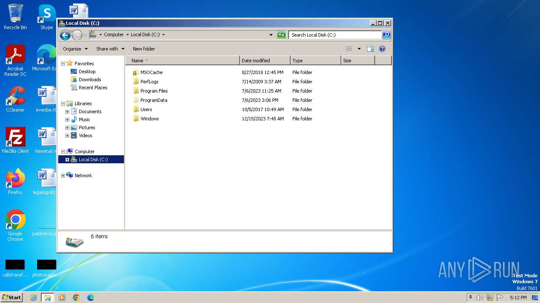Screen dimensions: 540x303
Task: Collapse the Libraries tree group
Action: pos(63,104)
